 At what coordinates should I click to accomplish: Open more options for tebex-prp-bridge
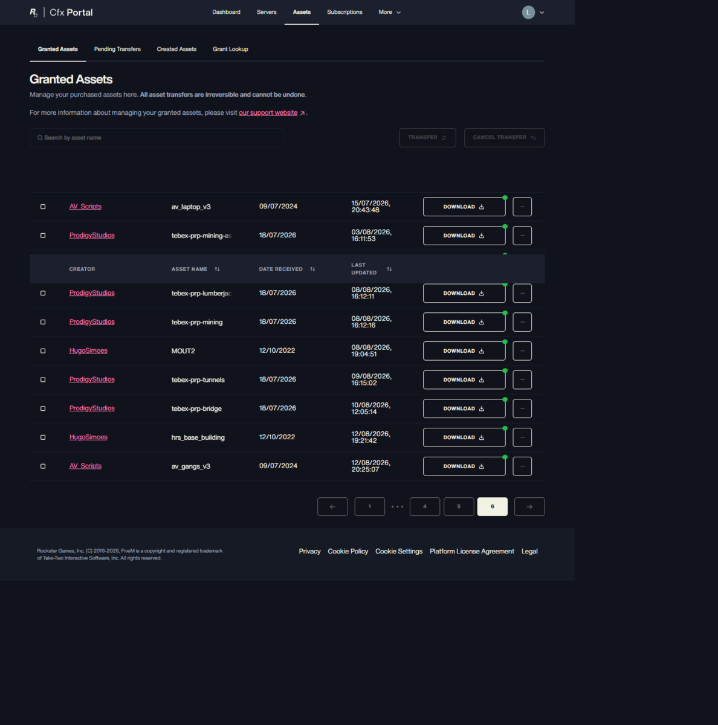pyautogui.click(x=522, y=408)
